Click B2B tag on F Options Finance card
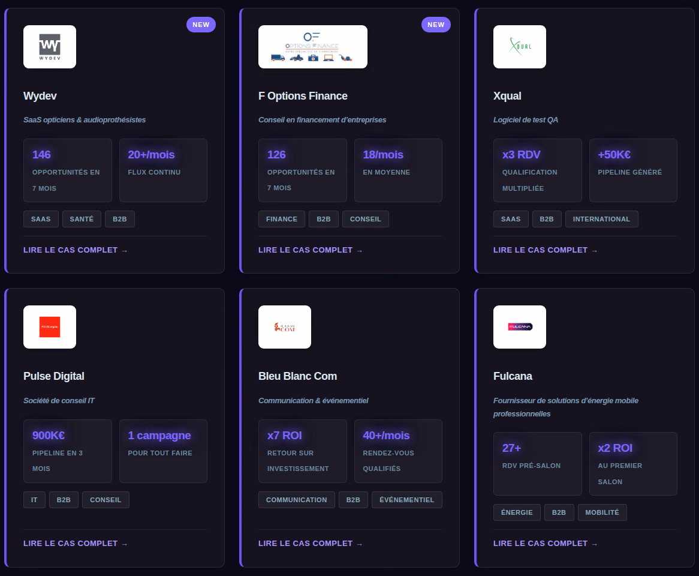Image resolution: width=699 pixels, height=576 pixels. click(324, 219)
